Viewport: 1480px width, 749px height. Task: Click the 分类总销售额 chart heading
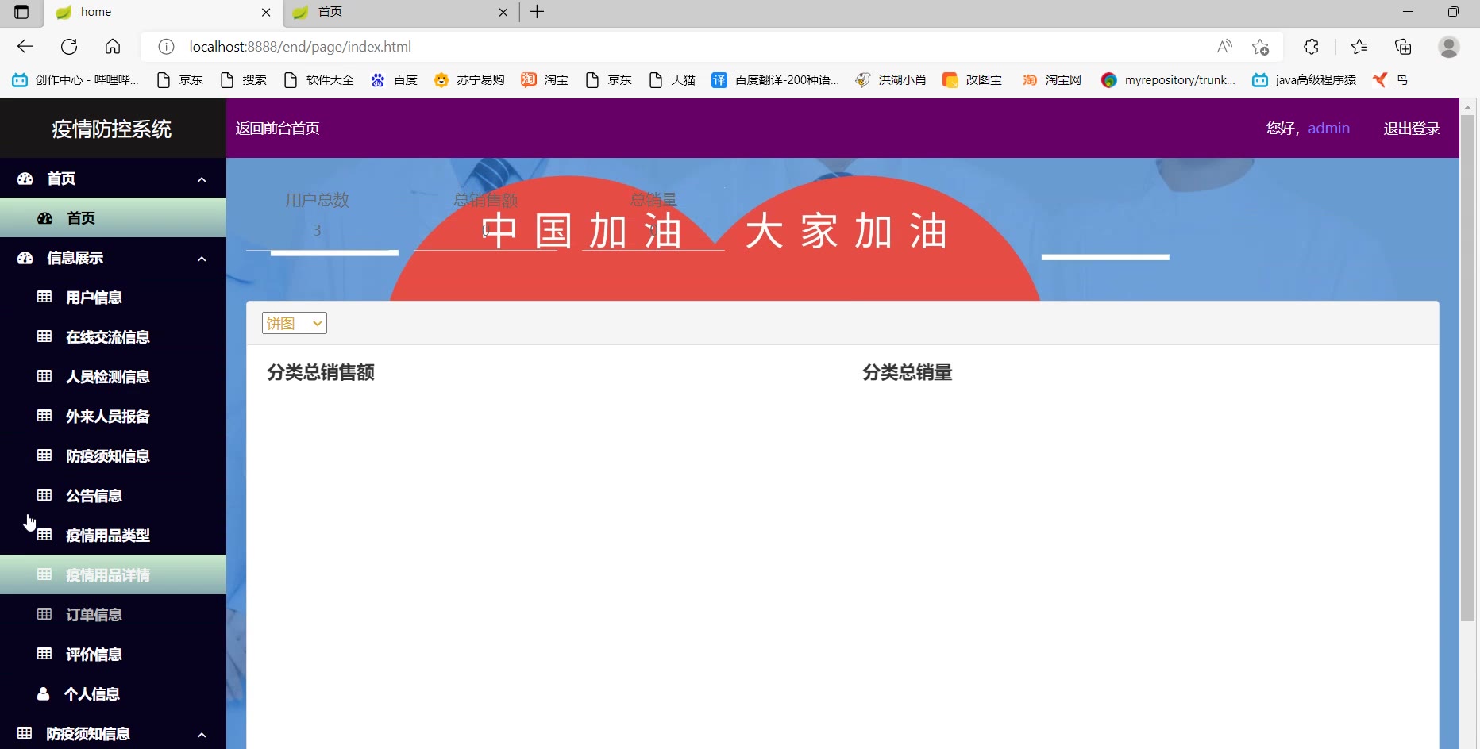321,372
